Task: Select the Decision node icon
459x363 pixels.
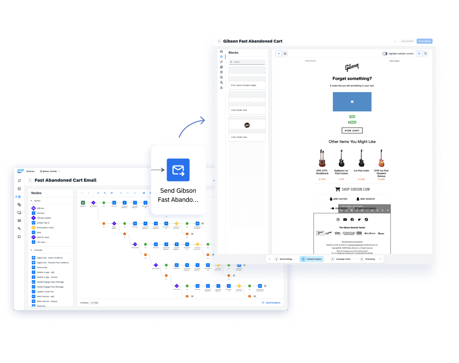Action: click(x=33, y=213)
